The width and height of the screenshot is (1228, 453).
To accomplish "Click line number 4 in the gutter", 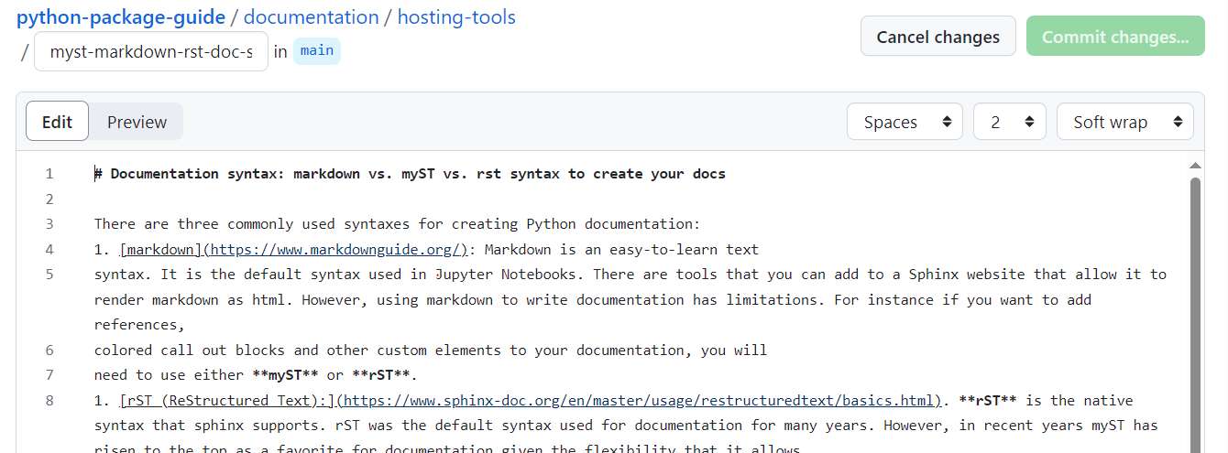I will (49, 250).
